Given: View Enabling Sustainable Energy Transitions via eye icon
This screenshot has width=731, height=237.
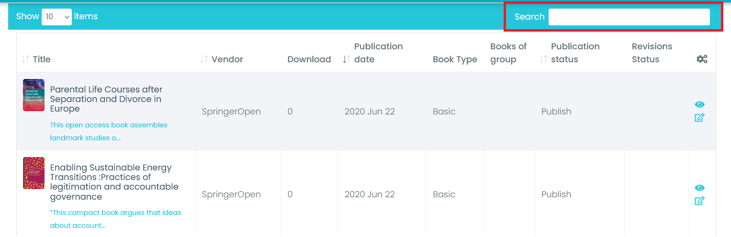Looking at the screenshot, I should point(699,188).
